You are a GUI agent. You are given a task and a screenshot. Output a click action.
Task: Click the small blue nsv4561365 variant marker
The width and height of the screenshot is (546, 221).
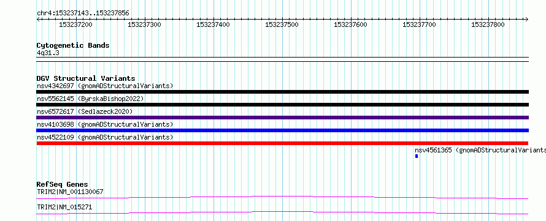tap(417, 156)
